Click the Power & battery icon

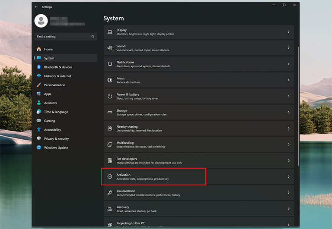[110, 96]
